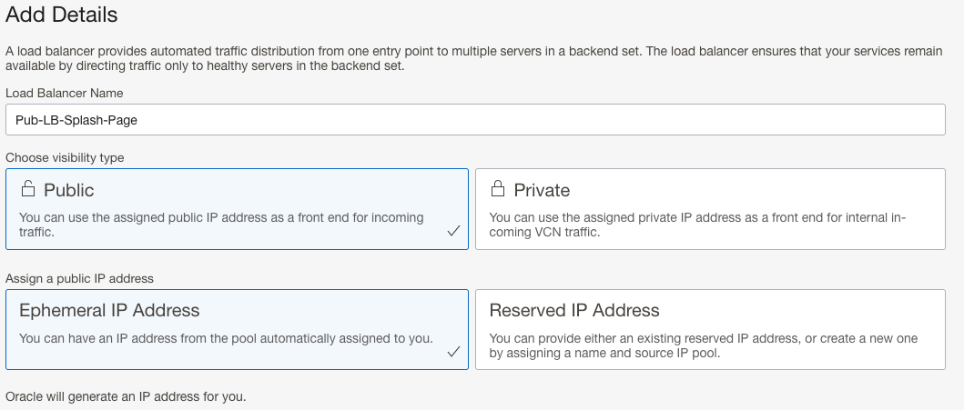Click the checkmark on the Ephemeral IP card

pos(452,352)
